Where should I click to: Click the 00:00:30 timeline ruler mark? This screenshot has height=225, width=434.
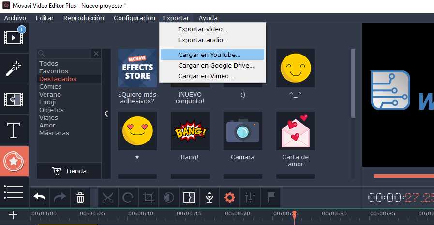[334, 214]
